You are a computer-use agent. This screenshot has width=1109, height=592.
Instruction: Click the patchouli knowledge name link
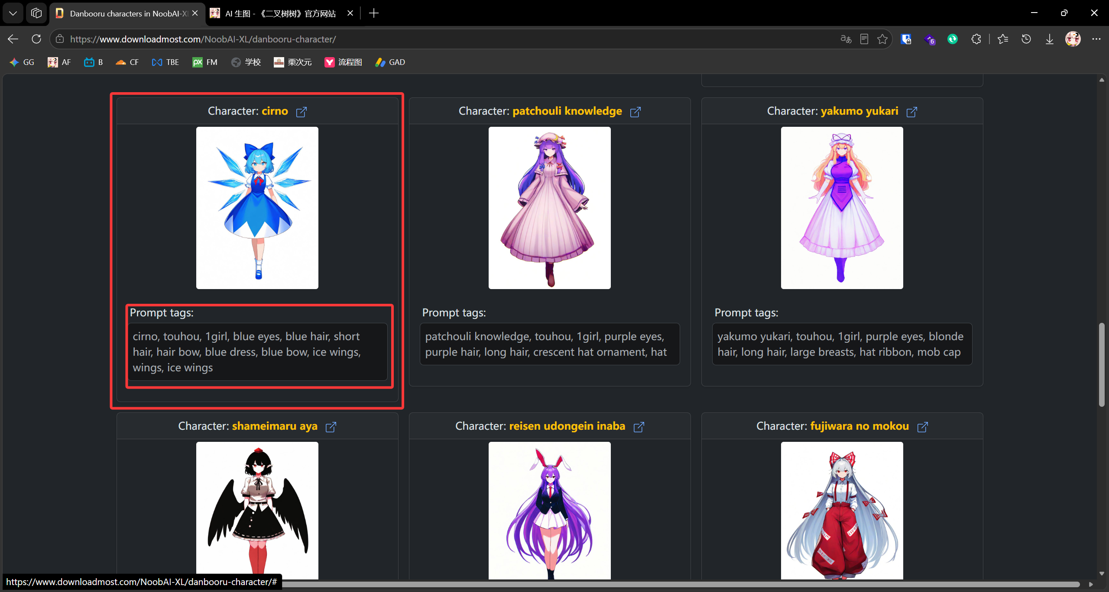click(x=567, y=111)
